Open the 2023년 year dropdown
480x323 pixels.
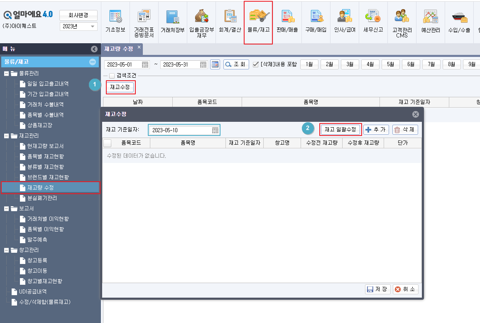pyautogui.click(x=78, y=26)
